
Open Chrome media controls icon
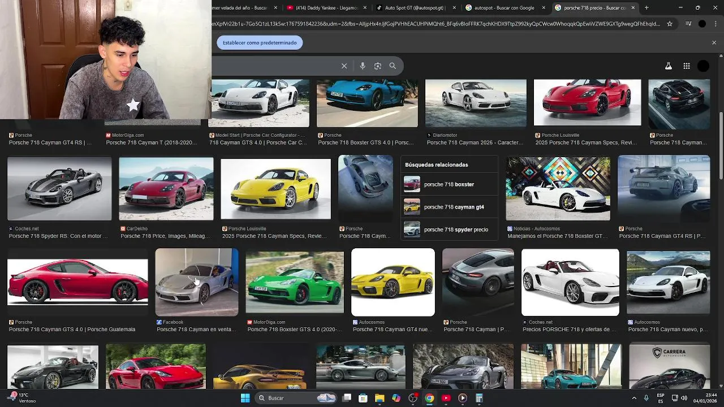688,24
